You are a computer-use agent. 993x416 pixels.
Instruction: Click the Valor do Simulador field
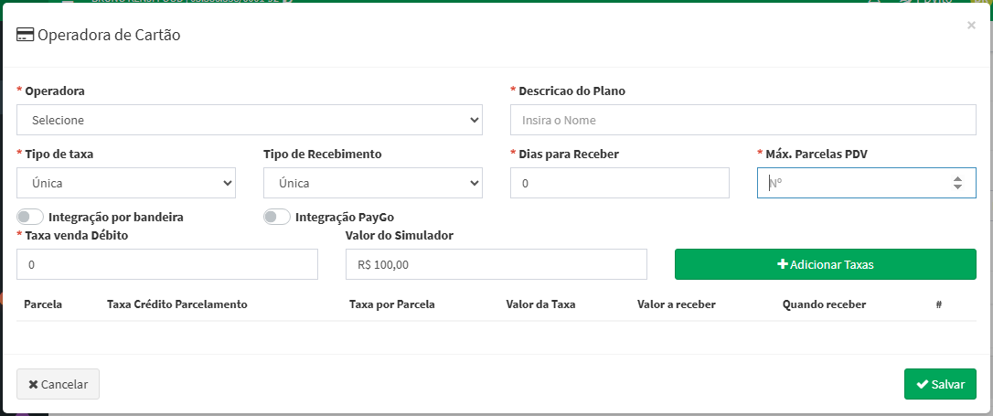tap(496, 264)
